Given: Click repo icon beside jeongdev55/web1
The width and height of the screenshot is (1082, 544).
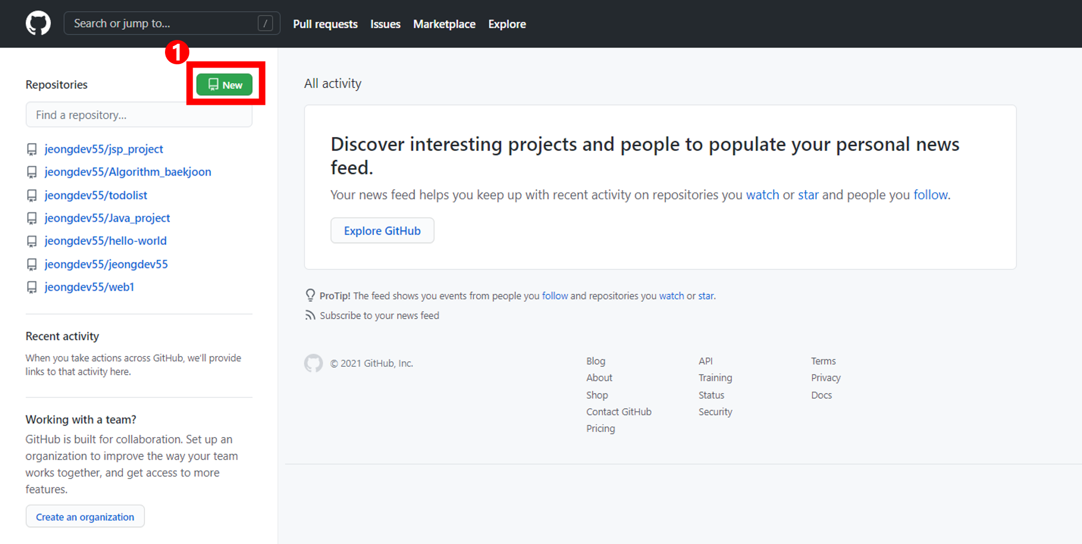Looking at the screenshot, I should 32,287.
